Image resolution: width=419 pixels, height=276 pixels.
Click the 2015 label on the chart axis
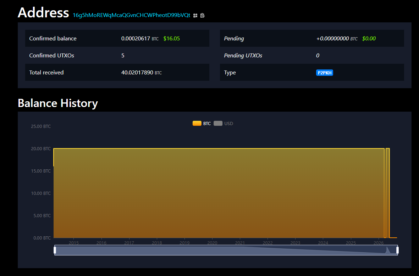[x=74, y=243]
